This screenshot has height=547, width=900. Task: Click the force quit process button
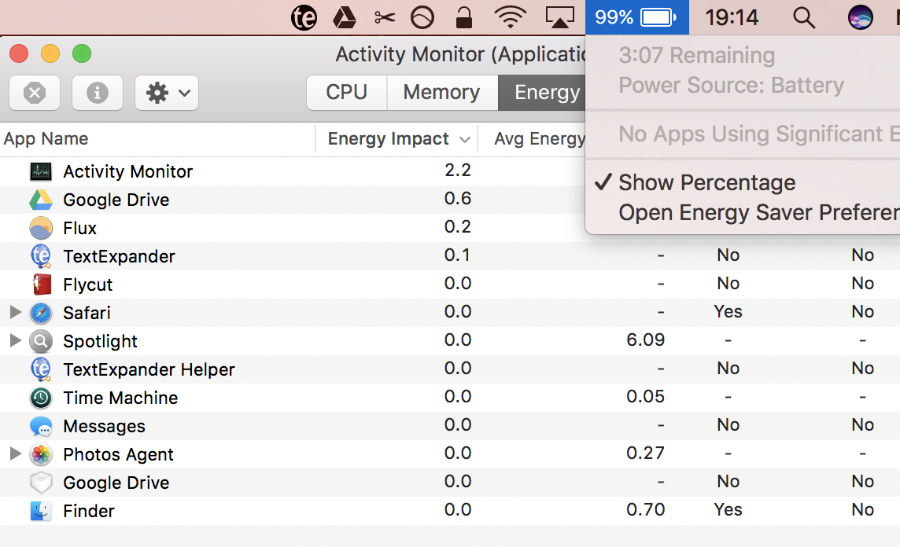35,93
